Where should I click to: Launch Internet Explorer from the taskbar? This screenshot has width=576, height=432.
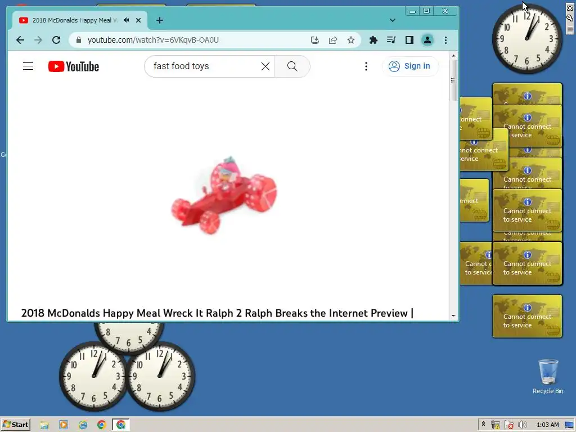tap(83, 425)
